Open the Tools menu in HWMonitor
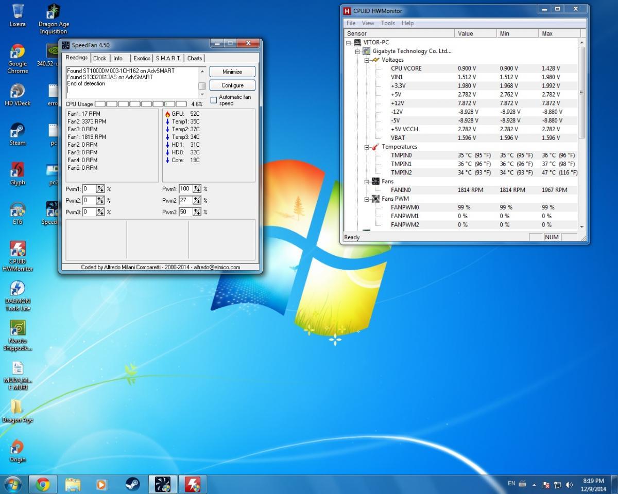 click(x=388, y=23)
